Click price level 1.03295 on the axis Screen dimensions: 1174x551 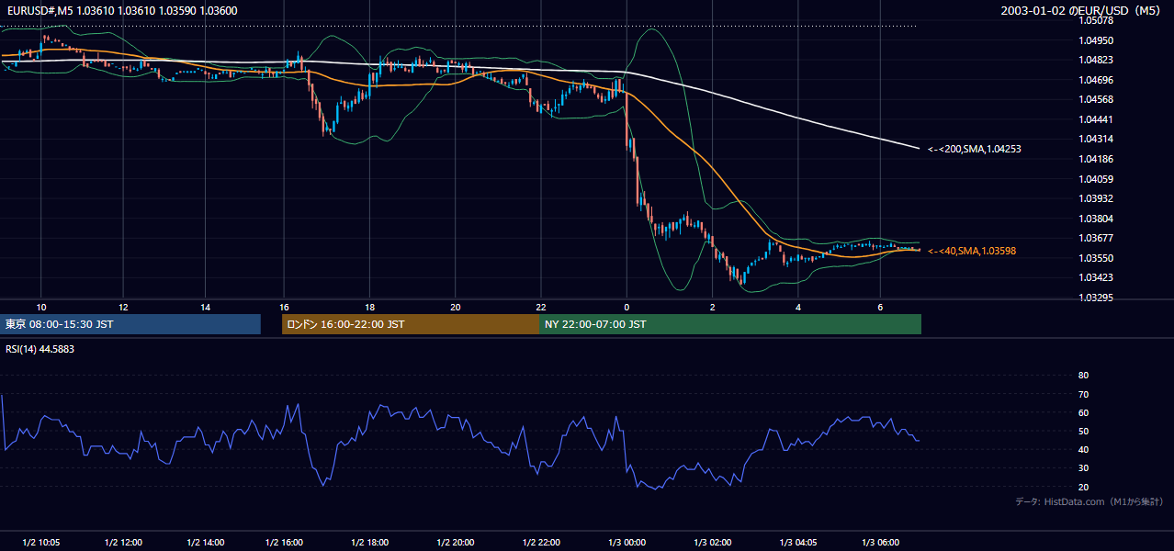pyautogui.click(x=1096, y=298)
